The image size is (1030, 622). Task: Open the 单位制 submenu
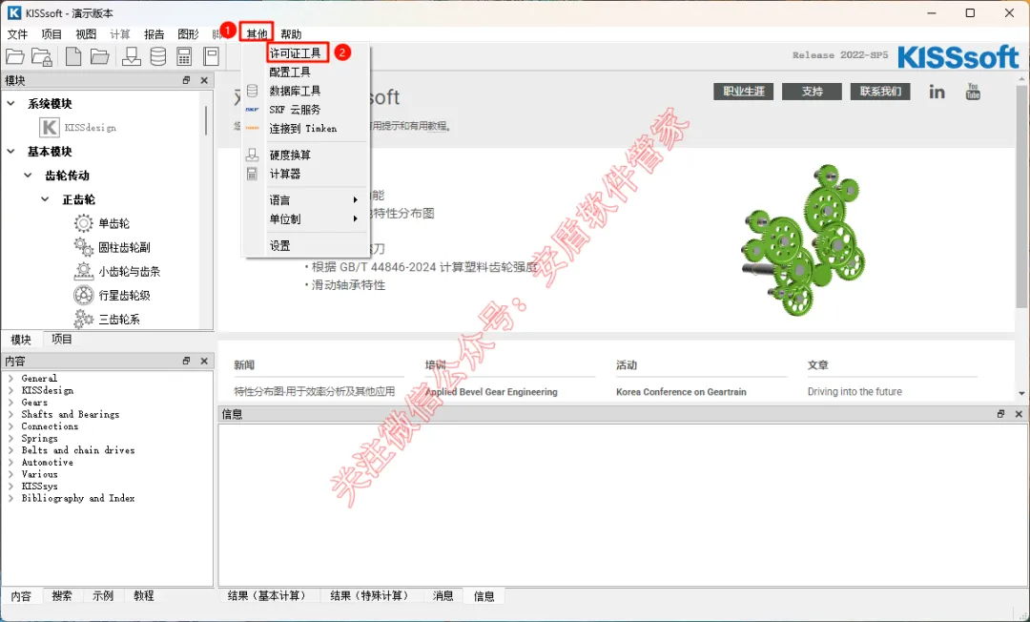[305, 218]
